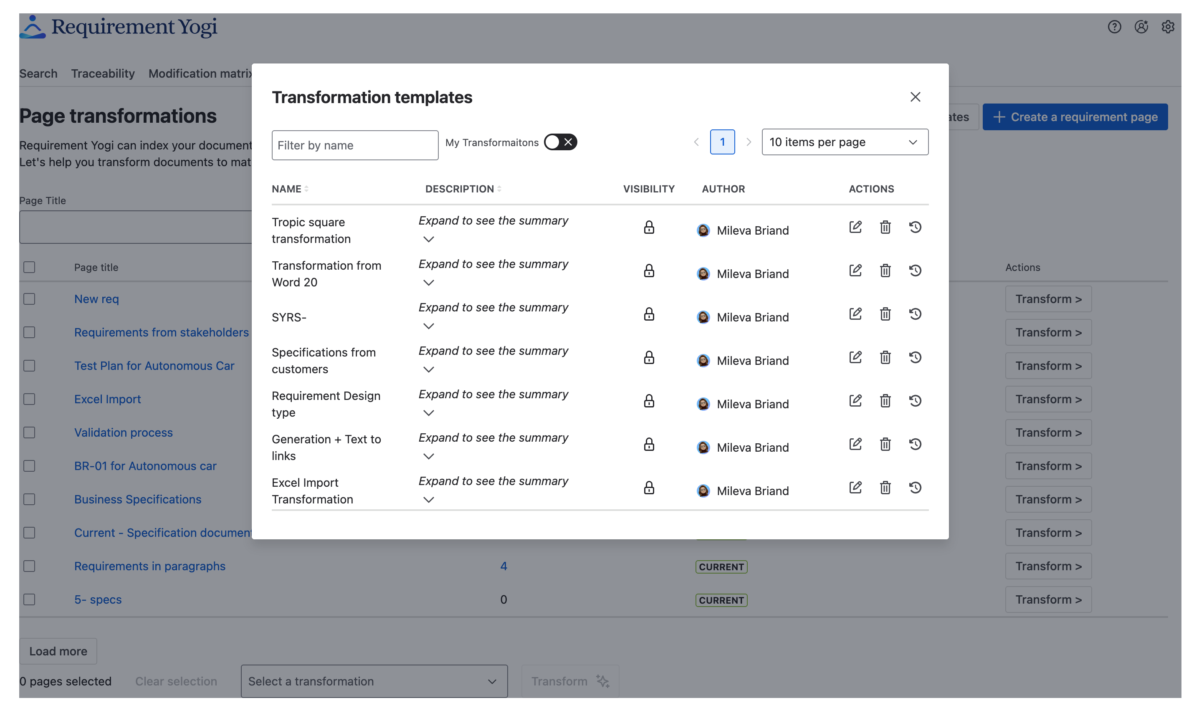Click lock visibility icon for Excel Import Transformation
This screenshot has height=713, width=1199.
point(648,488)
